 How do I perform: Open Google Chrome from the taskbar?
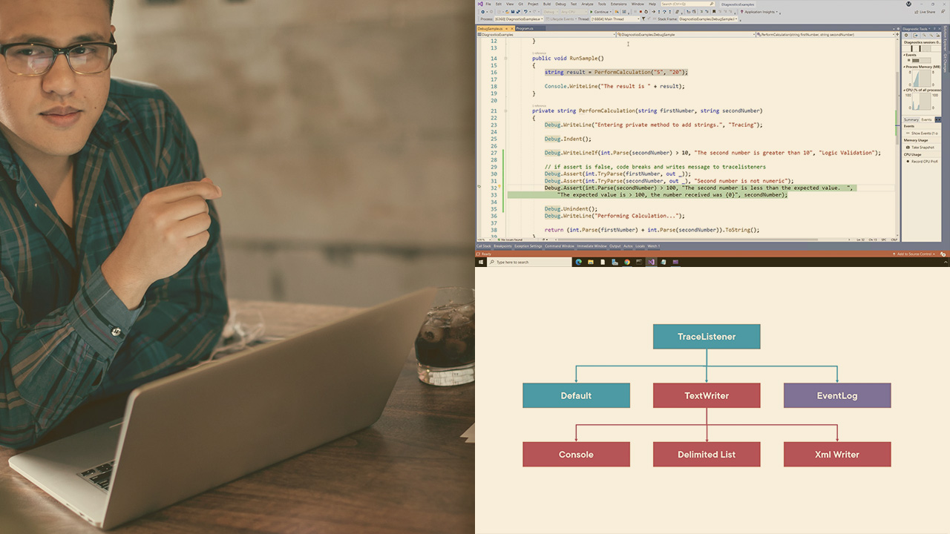(x=627, y=262)
